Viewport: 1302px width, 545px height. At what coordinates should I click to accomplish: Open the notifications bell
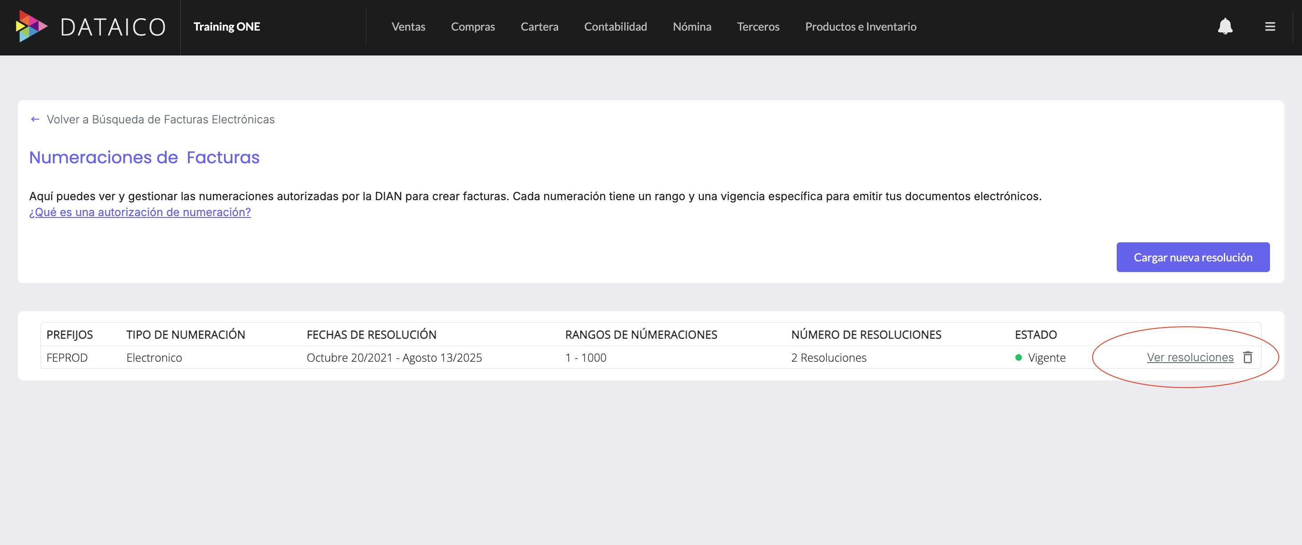coord(1225,26)
